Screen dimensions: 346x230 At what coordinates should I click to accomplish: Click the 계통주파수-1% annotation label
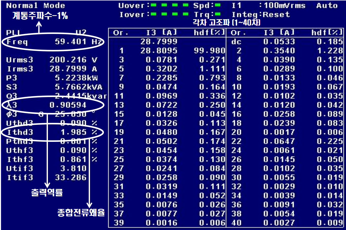(x=40, y=16)
